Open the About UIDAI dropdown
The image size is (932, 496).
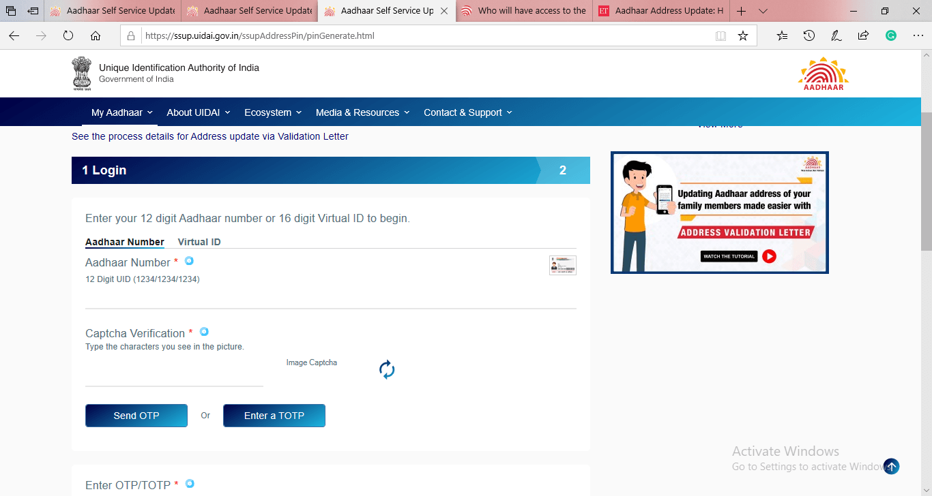click(198, 112)
